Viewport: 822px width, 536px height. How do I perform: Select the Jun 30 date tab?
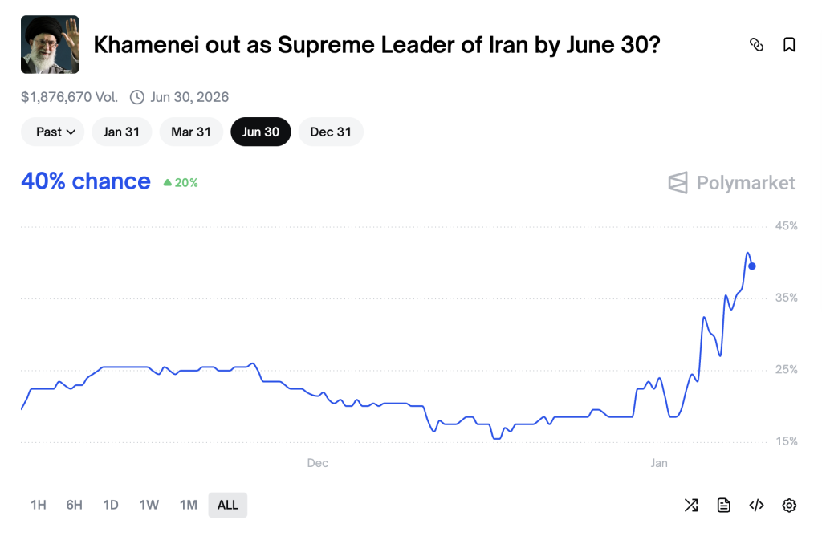tap(261, 132)
